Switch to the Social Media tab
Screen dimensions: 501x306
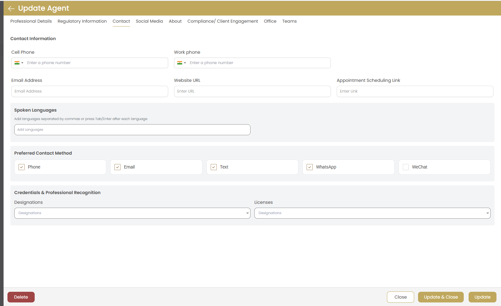tap(149, 21)
